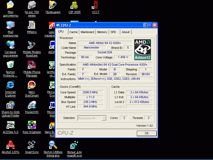The height and width of the screenshot is (160, 213).
Task: Open the hp psc 700 series icon
Action: point(32,5)
